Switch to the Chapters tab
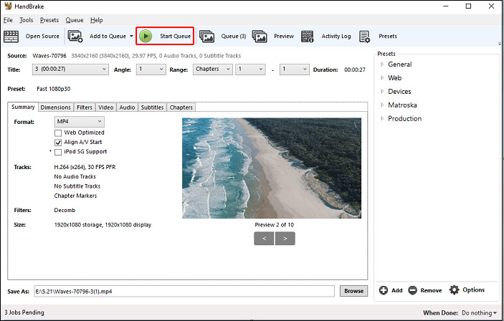This screenshot has width=504, height=321. 181,107
